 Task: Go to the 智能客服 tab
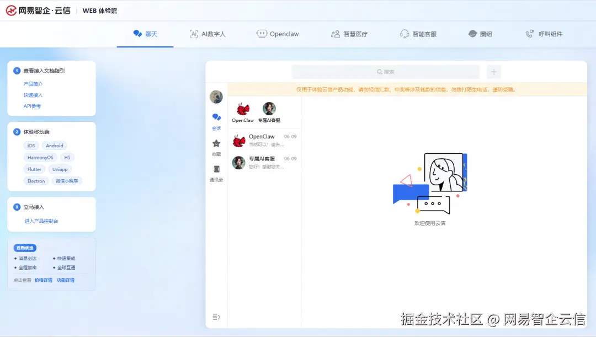(418, 34)
